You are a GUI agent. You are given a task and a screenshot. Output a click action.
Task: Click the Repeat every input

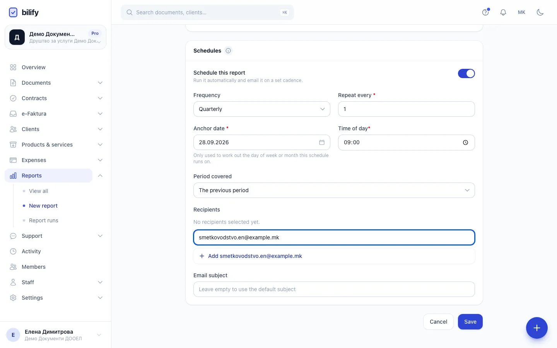[407, 109]
